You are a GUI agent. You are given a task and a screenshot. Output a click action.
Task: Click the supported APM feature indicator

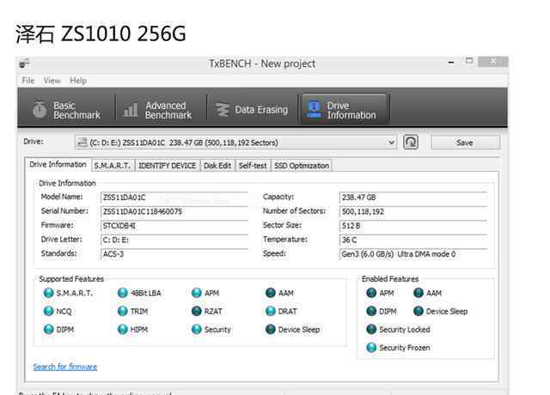pyautogui.click(x=197, y=293)
